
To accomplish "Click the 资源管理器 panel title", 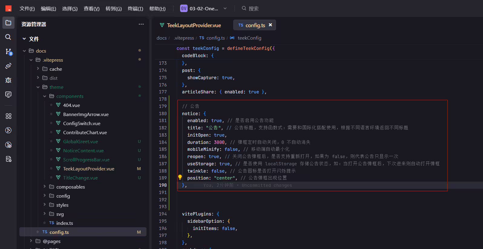I will click(34, 24).
